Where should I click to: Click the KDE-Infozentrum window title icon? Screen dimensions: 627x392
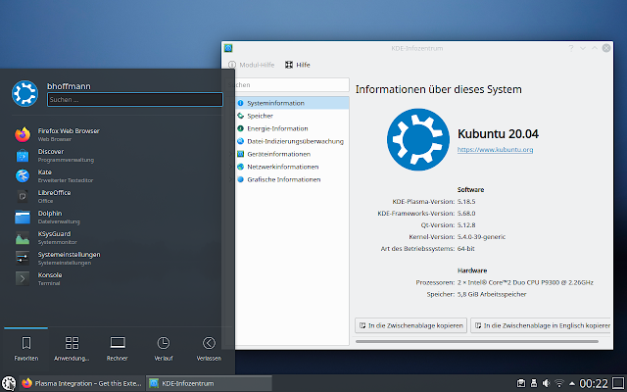pyautogui.click(x=228, y=48)
